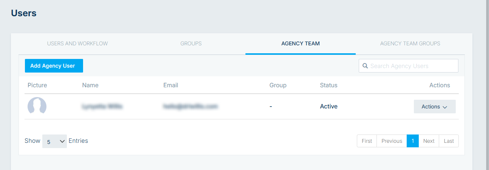Sort by the Email column header
The width and height of the screenshot is (489, 170).
tap(171, 85)
